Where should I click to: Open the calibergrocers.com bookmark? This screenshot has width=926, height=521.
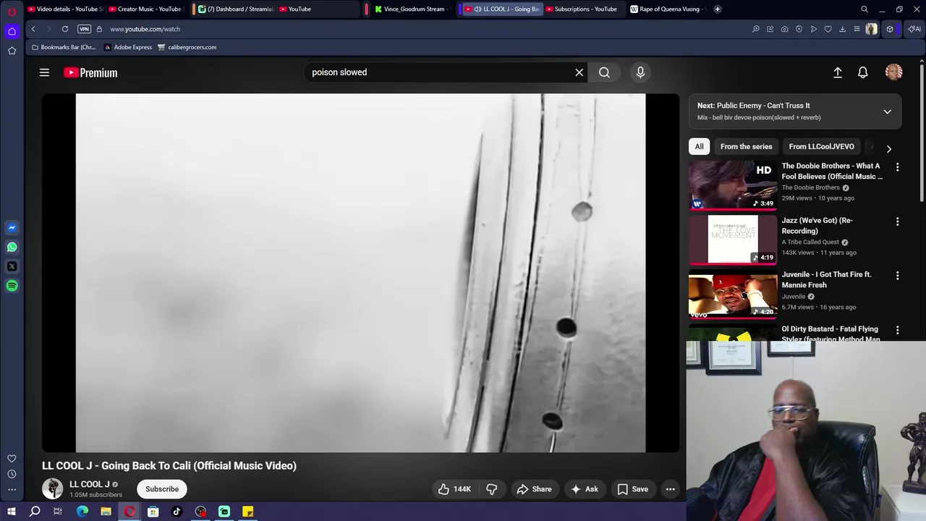tap(187, 47)
